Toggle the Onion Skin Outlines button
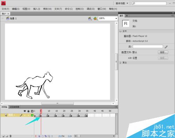175x138 pixels. (43, 136)
